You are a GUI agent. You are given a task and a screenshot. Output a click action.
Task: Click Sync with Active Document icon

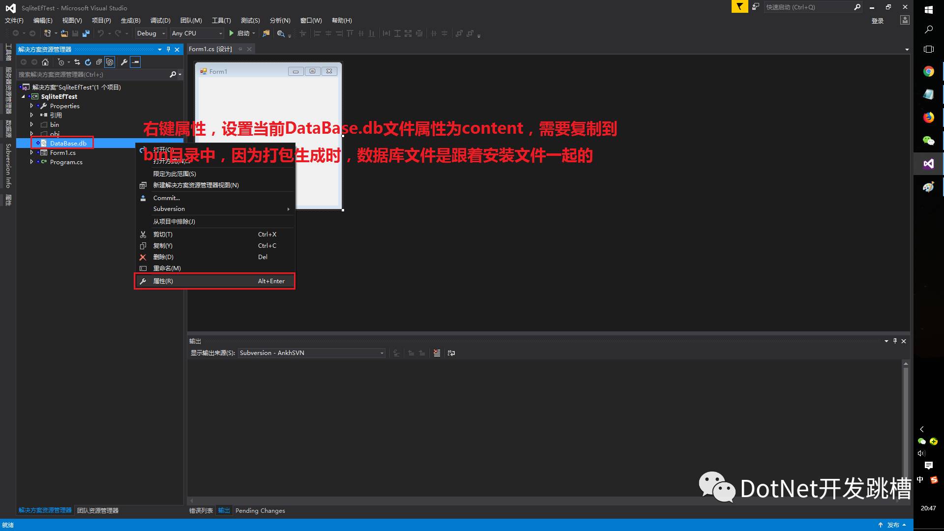pos(77,62)
